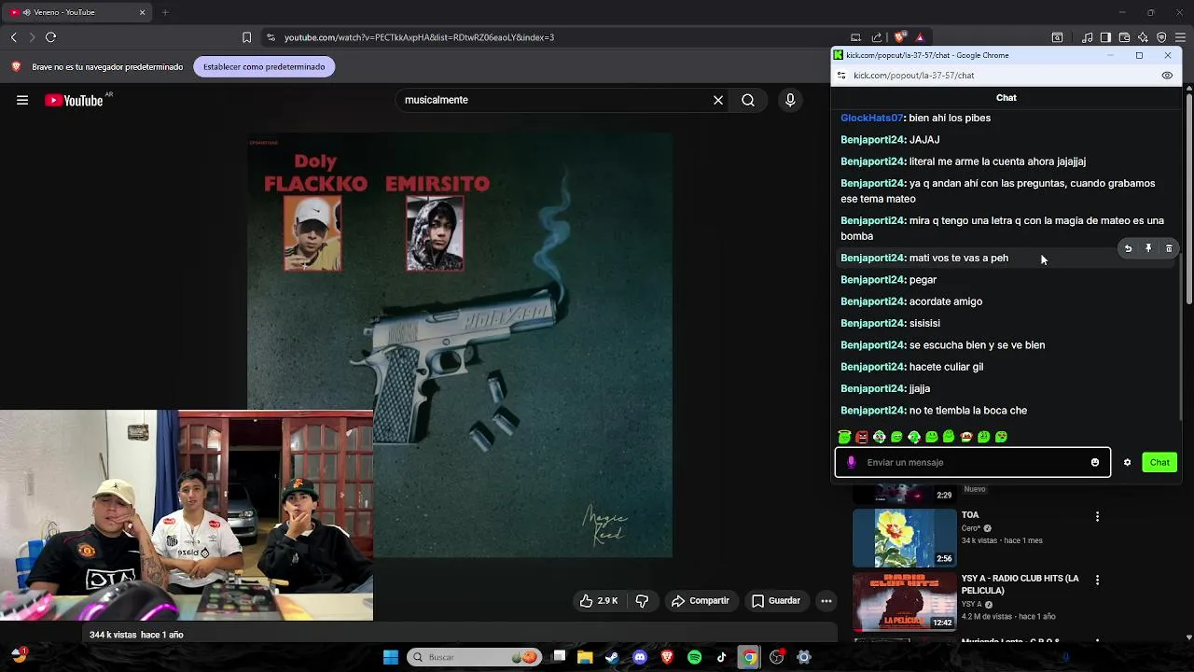The height and width of the screenshot is (672, 1194).
Task: Click the YouTube URL in Brave address bar
Action: coord(419,37)
